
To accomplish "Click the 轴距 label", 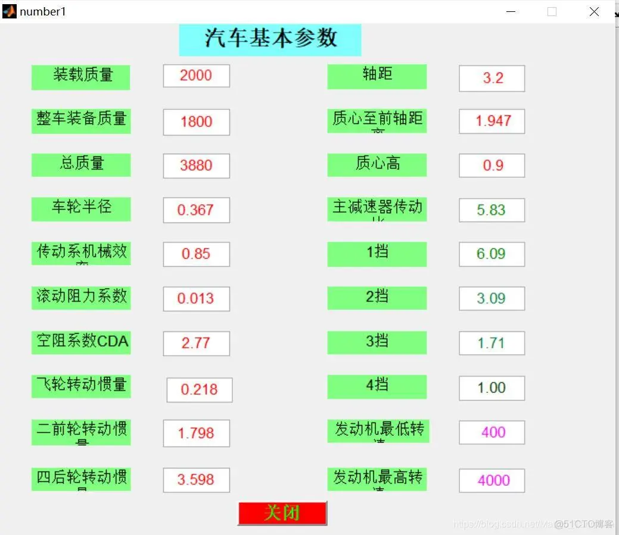I will (x=377, y=77).
